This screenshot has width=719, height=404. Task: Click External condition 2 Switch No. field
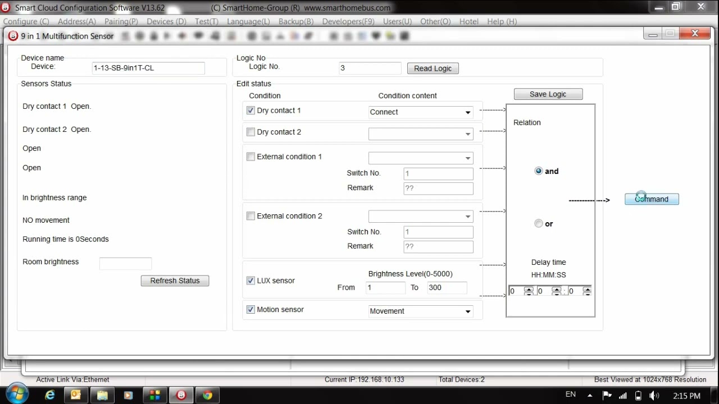pos(438,232)
